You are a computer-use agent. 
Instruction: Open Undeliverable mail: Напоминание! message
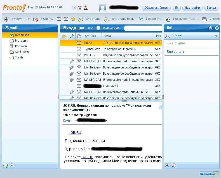(x=111, y=92)
